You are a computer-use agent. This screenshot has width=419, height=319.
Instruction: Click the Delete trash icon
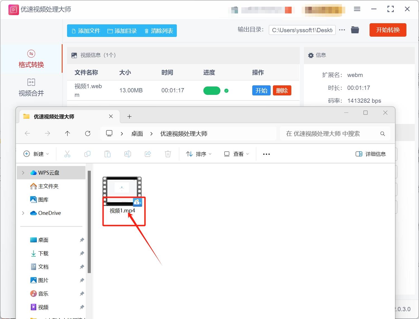pyautogui.click(x=168, y=154)
